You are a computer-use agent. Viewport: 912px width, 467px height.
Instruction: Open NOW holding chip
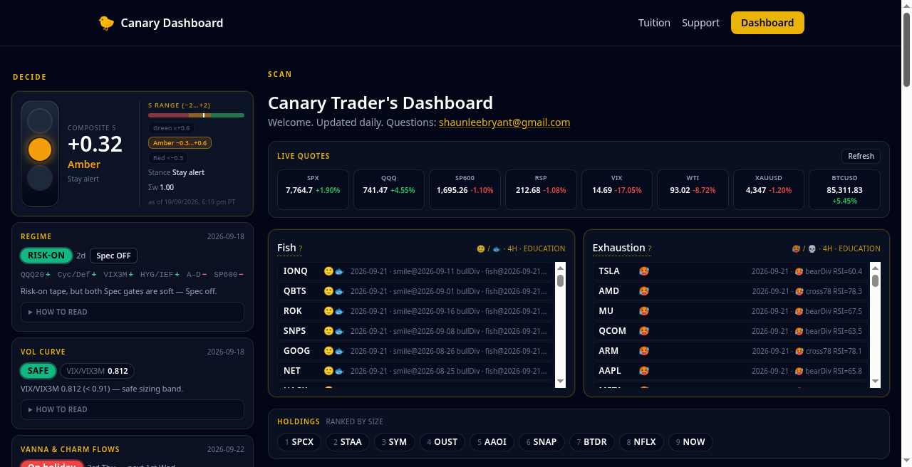(690, 442)
